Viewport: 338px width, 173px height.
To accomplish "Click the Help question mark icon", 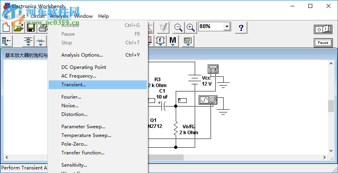I will click(241, 28).
